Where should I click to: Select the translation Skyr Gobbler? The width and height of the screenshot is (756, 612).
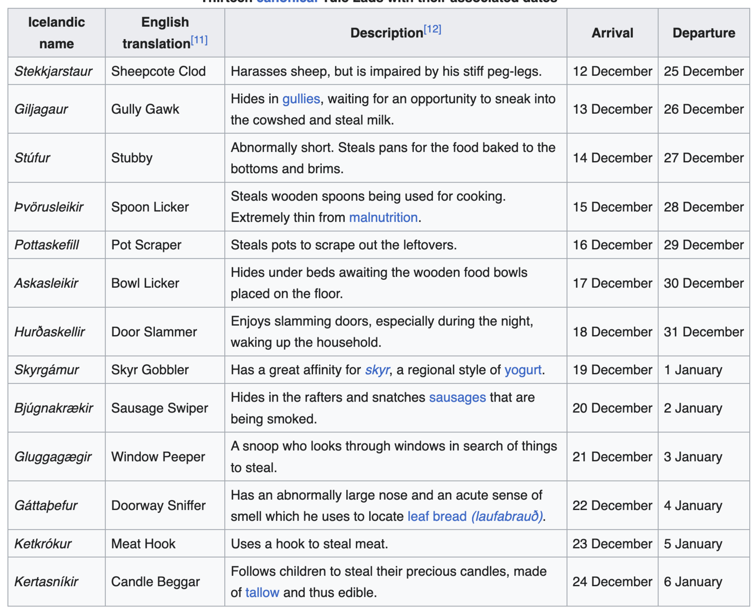point(150,370)
